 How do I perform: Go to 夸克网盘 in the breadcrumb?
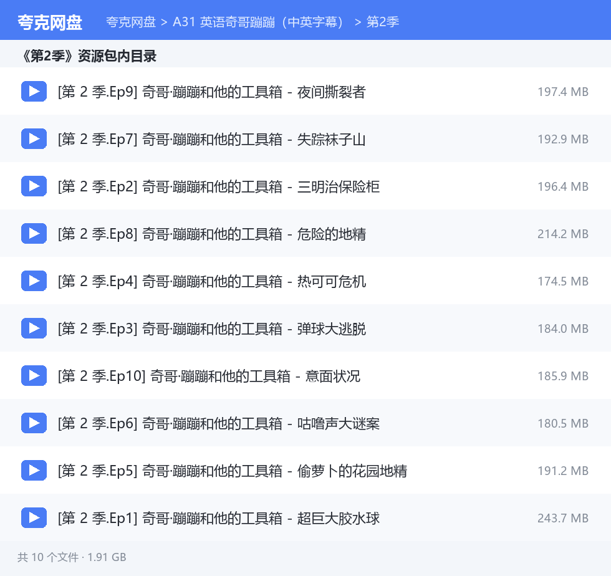pos(131,22)
